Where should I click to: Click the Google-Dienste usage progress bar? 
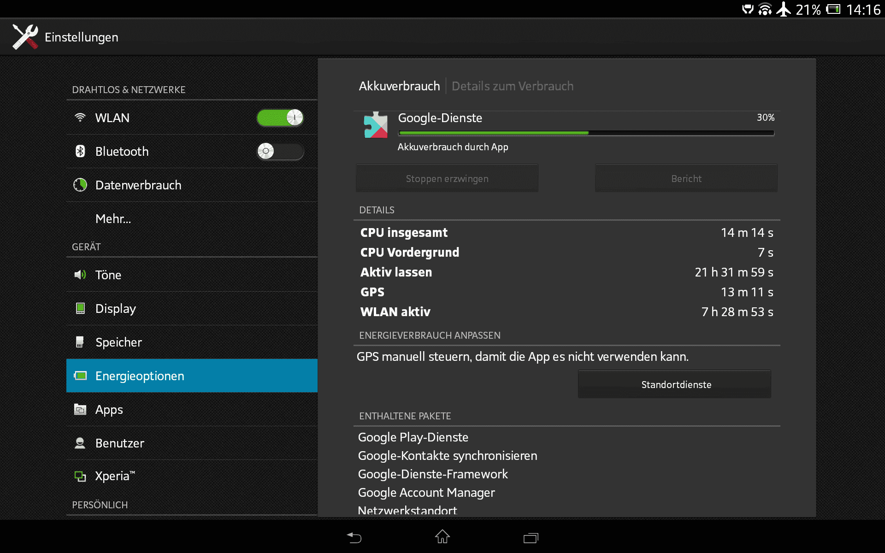tap(586, 133)
